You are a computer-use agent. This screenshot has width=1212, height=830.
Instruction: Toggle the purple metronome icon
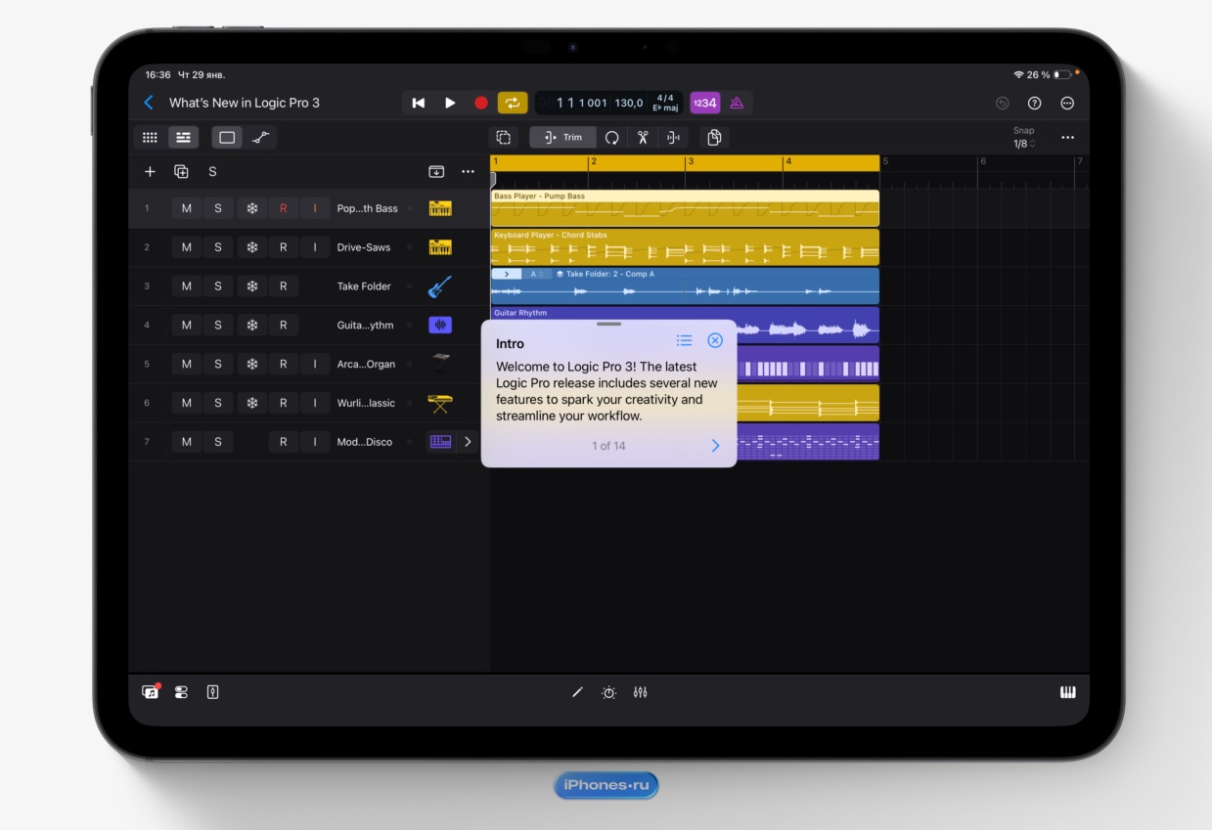coord(737,103)
